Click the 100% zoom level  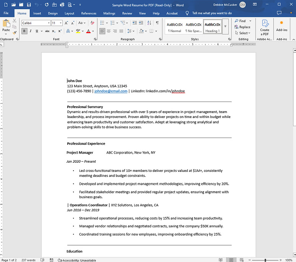[x=289, y=260]
